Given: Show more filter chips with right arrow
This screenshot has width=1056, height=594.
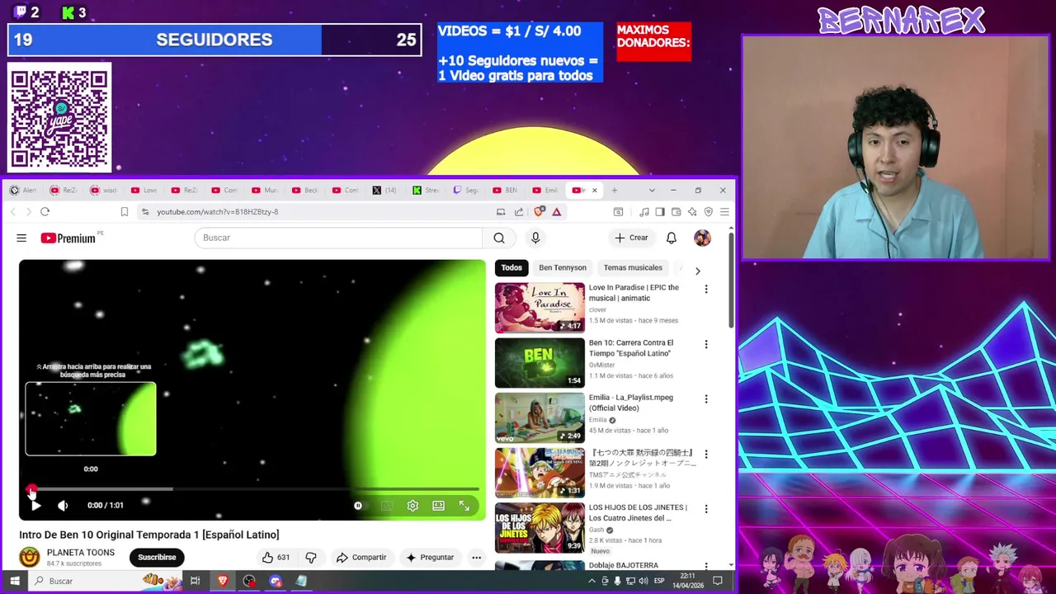Looking at the screenshot, I should click(697, 271).
